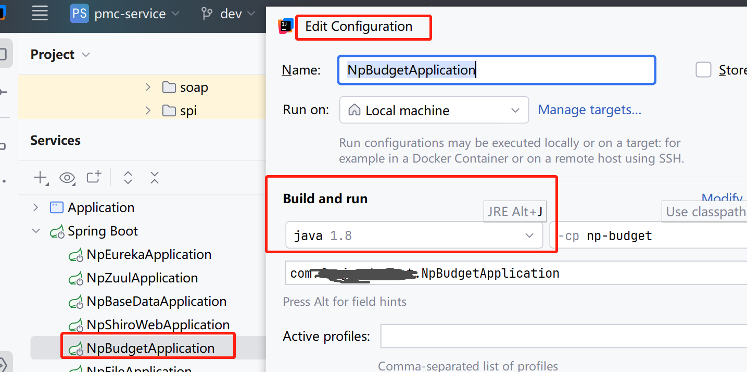Click the Add service plus icon
Image resolution: width=747 pixels, height=372 pixels.
pyautogui.click(x=40, y=178)
